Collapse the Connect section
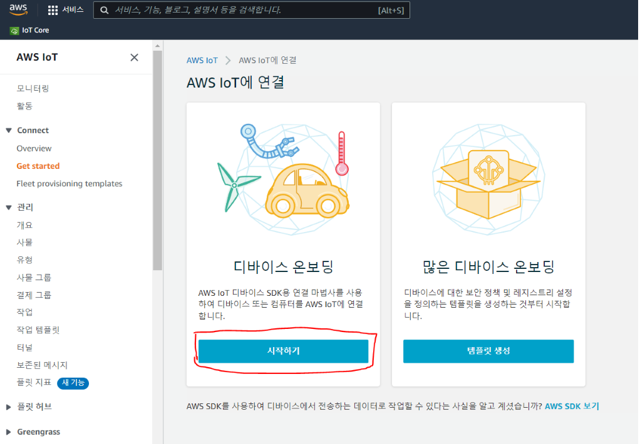This screenshot has width=640, height=444. coord(9,131)
